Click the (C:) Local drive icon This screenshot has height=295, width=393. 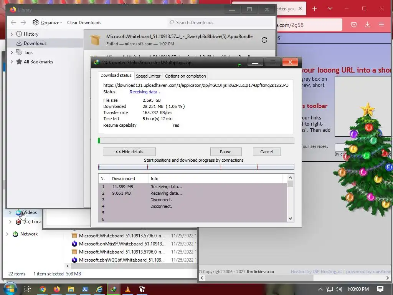pyautogui.click(x=18, y=222)
